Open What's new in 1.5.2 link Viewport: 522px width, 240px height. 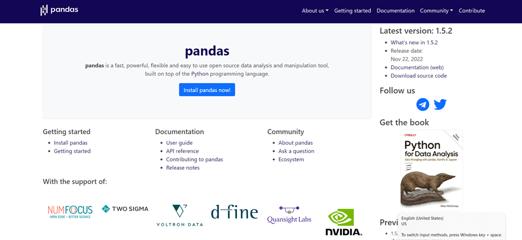click(414, 42)
